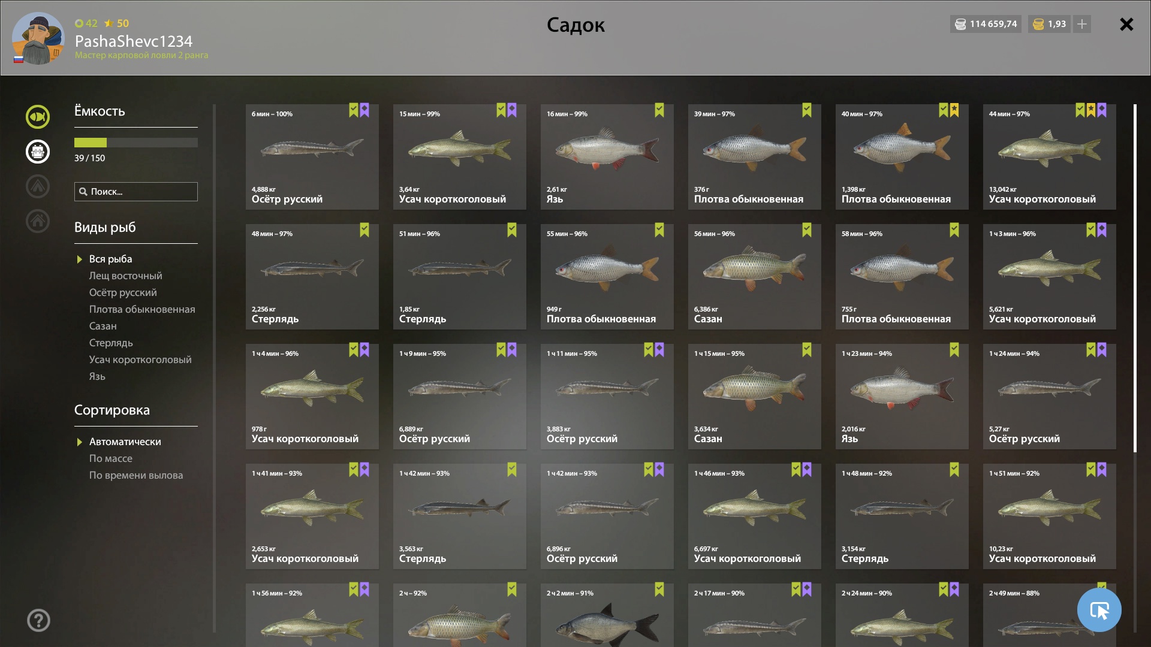Click the player avatar portrait
The image size is (1151, 647).
[38, 38]
